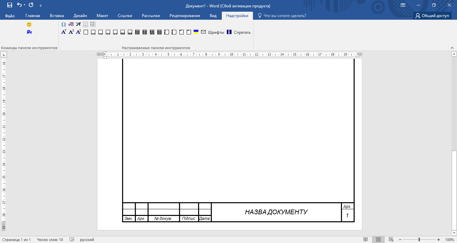Viewport: 457px width, 243px height.
Task: Open the Рассылки ribbon tab
Action: point(151,16)
